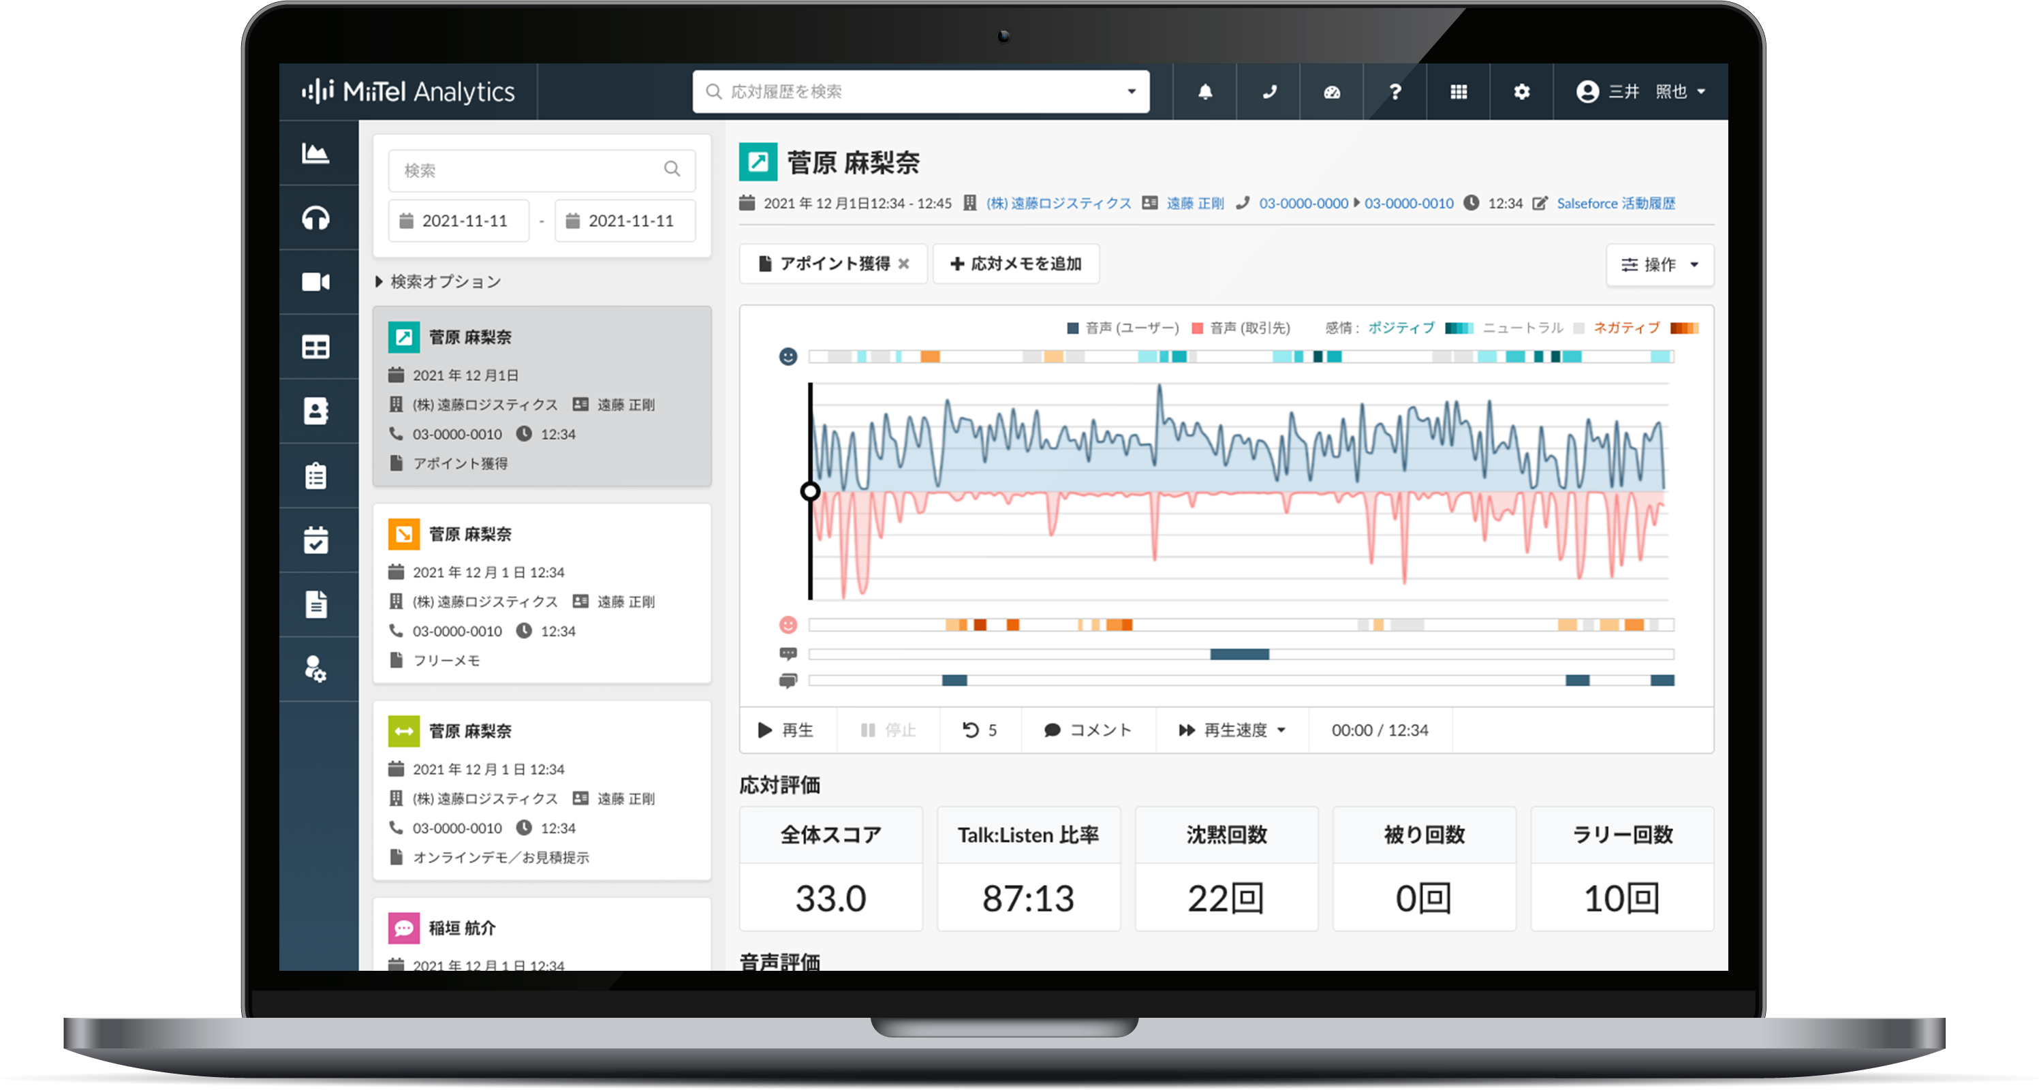Click the playback position handle on waveform
Image resolution: width=2039 pixels, height=1090 pixels.
pyautogui.click(x=810, y=492)
